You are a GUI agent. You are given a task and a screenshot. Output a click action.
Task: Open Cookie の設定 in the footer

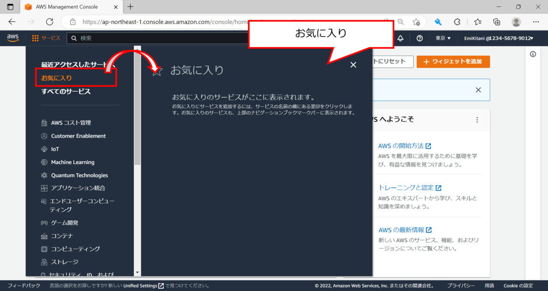coord(518,286)
